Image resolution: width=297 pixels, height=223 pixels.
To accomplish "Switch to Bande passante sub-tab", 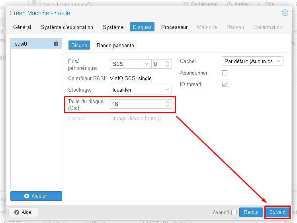I will [x=115, y=45].
